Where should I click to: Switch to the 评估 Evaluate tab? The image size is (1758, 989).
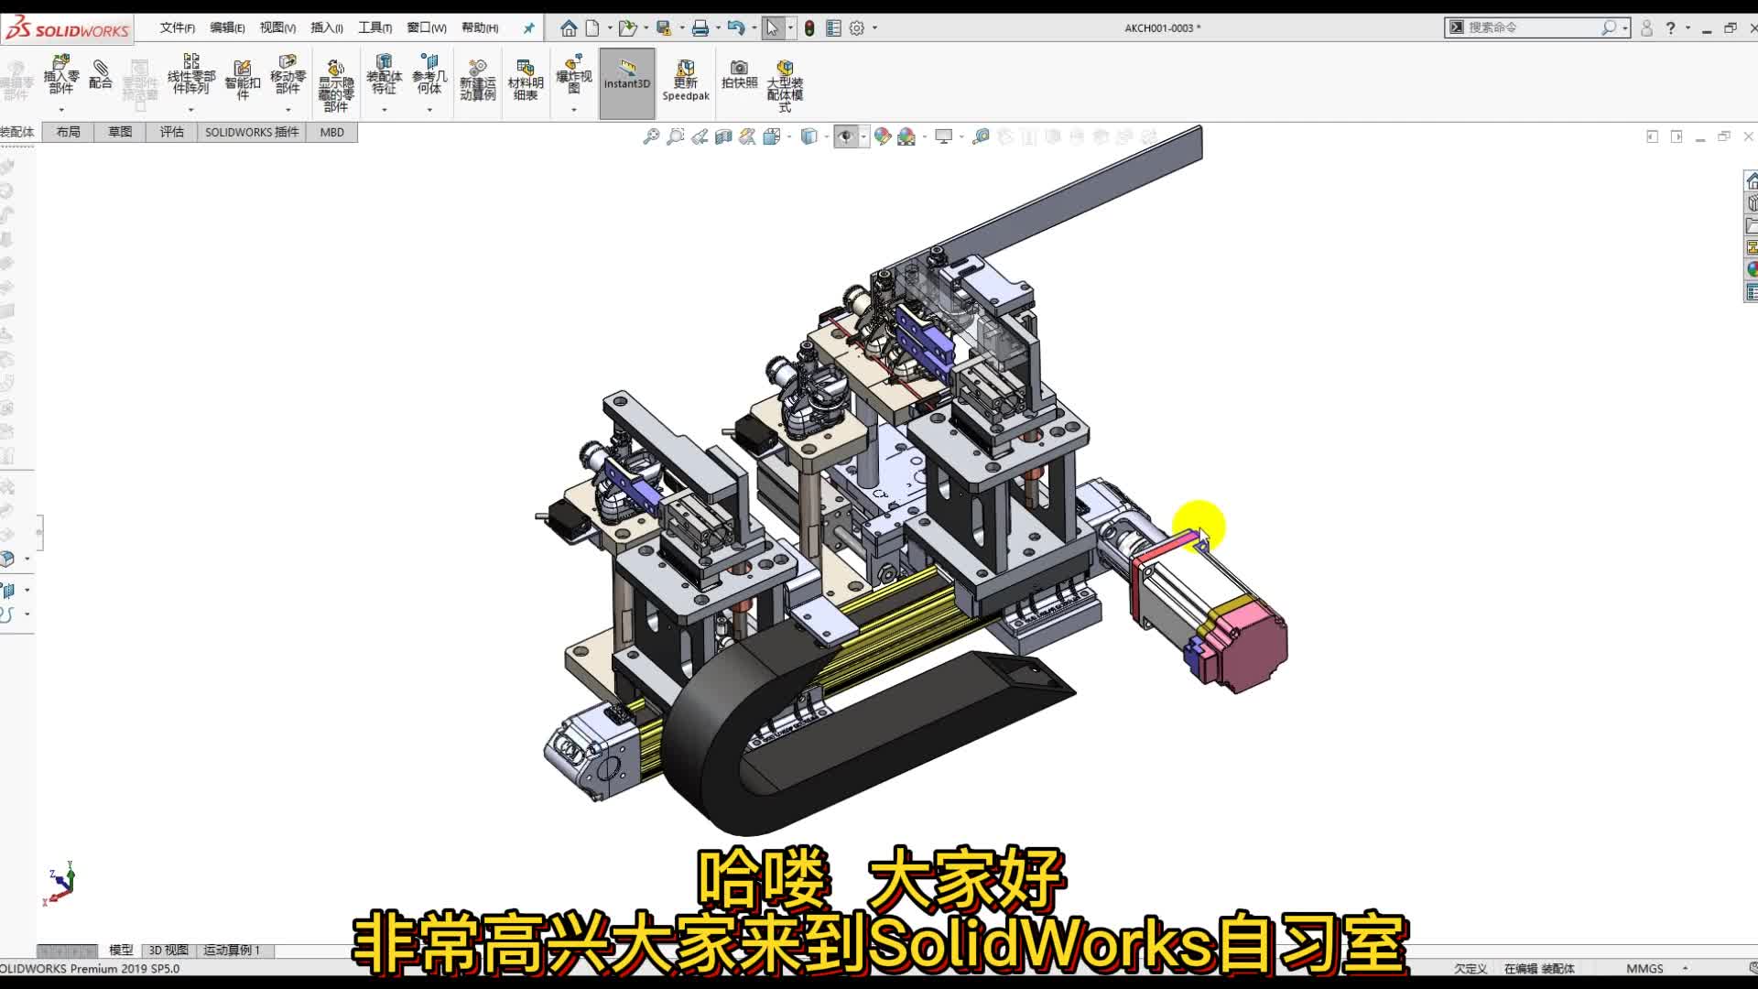171,132
